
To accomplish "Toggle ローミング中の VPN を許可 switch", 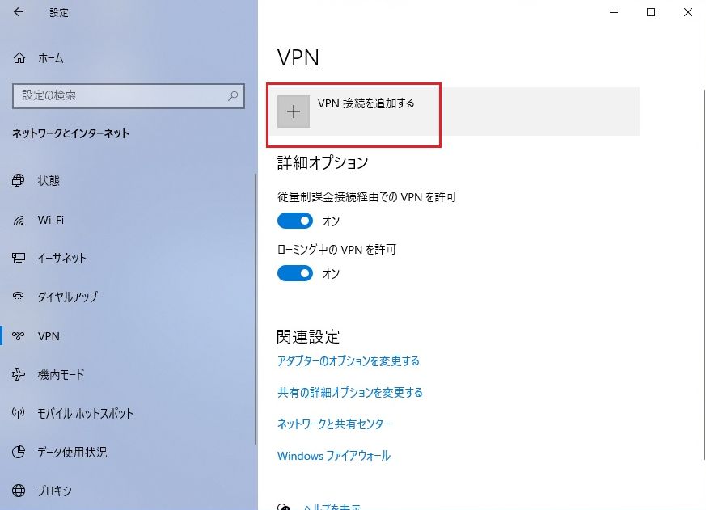I will click(295, 273).
